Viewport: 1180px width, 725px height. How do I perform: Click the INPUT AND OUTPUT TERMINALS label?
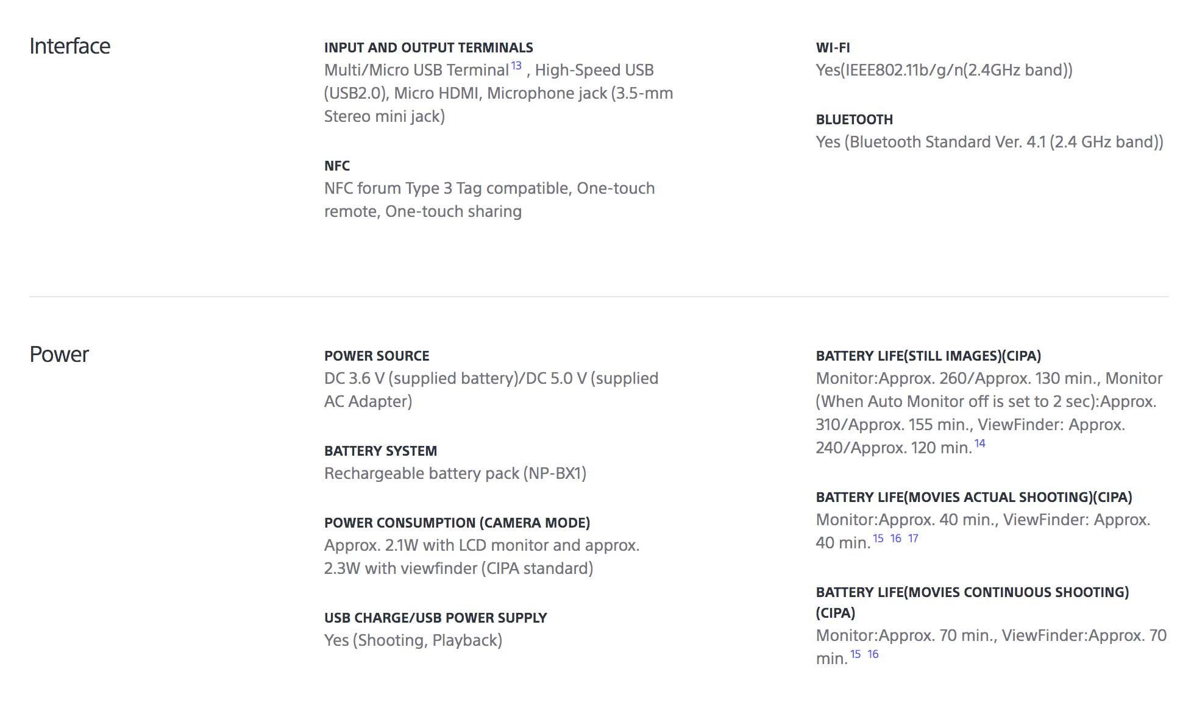coord(428,48)
